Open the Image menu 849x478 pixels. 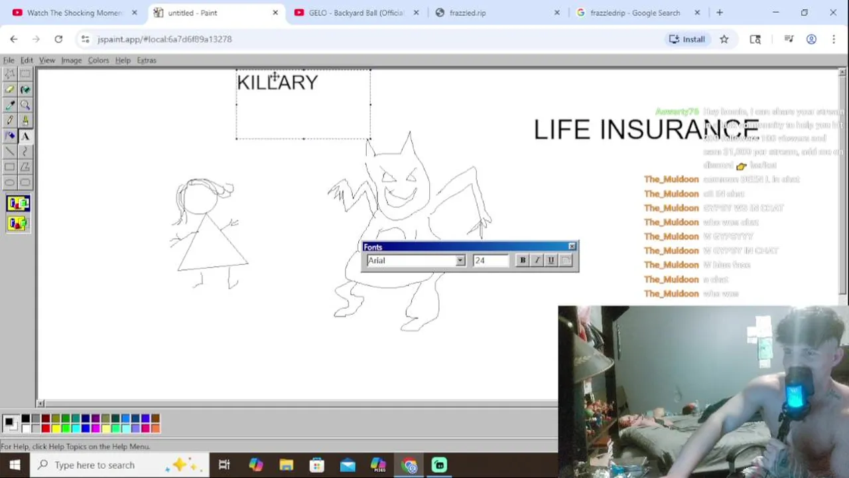click(x=72, y=60)
